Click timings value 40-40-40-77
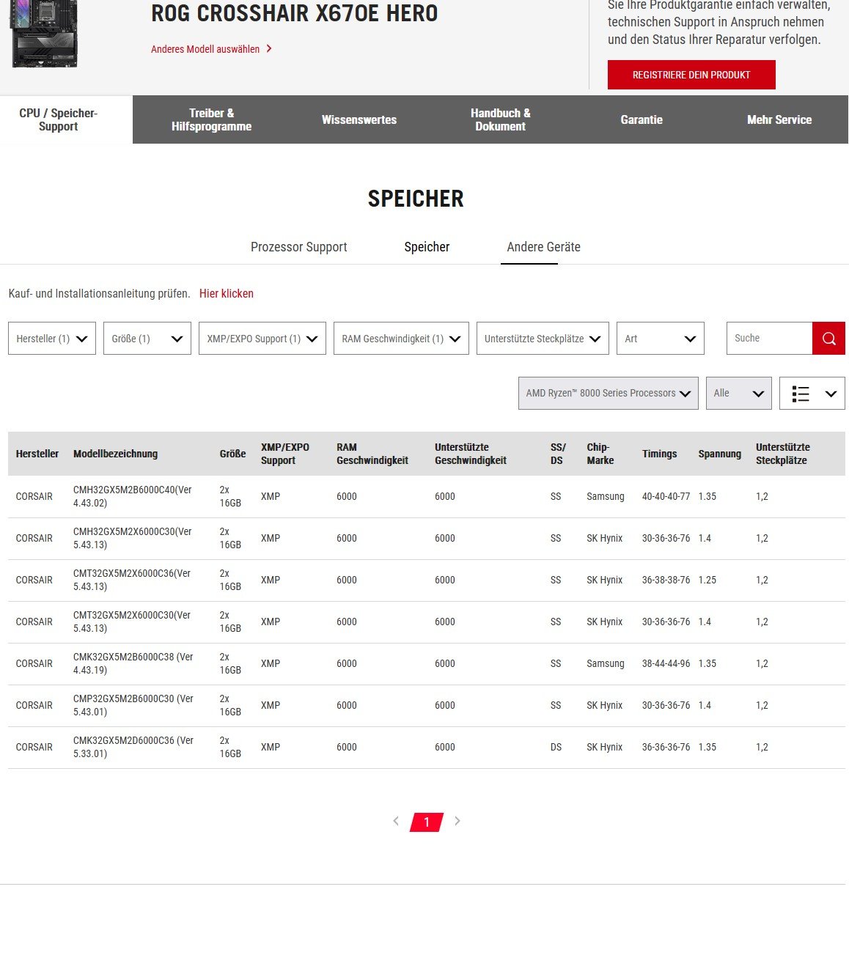 [666, 496]
